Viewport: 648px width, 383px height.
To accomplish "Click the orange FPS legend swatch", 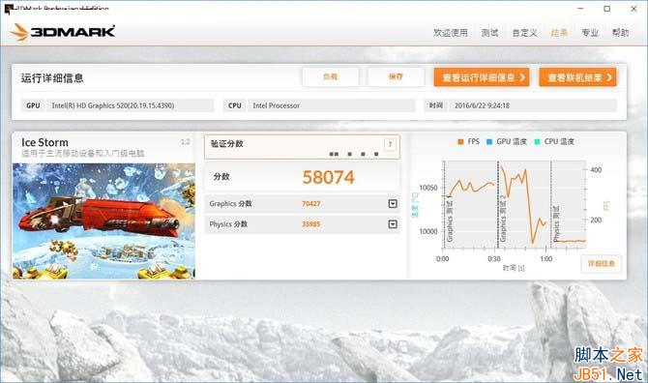I will pyautogui.click(x=460, y=142).
